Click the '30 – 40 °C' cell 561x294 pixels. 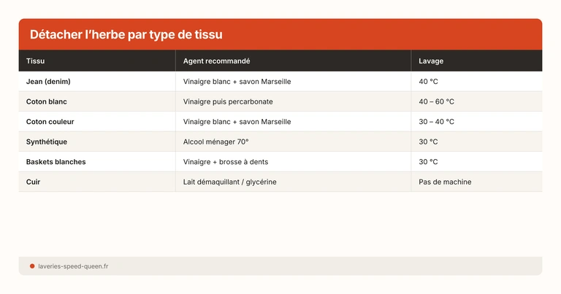point(436,122)
